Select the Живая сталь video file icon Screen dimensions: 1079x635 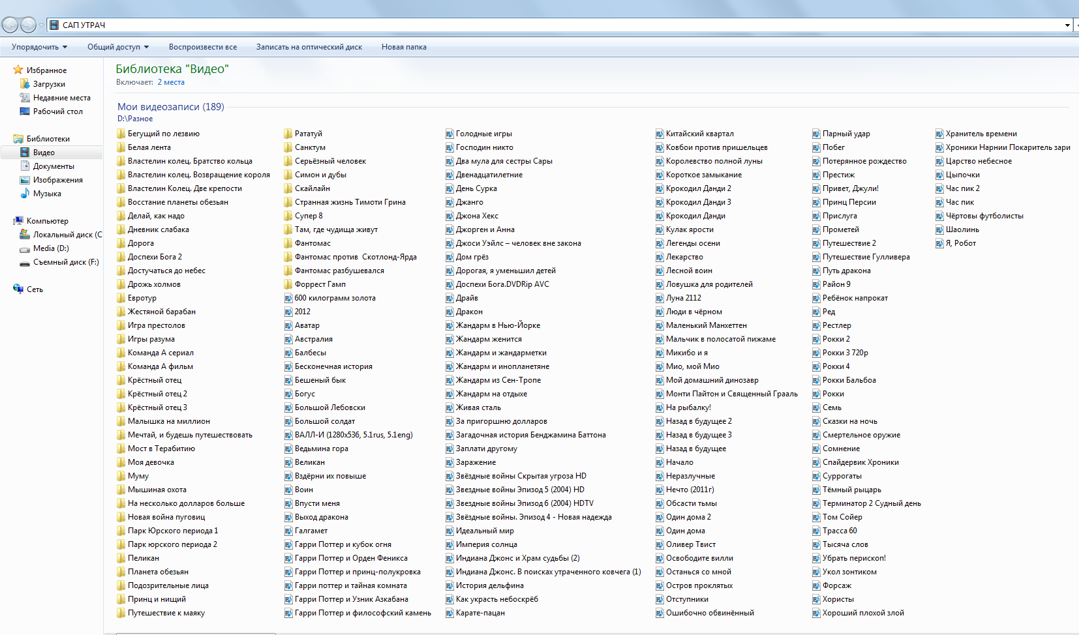(449, 407)
